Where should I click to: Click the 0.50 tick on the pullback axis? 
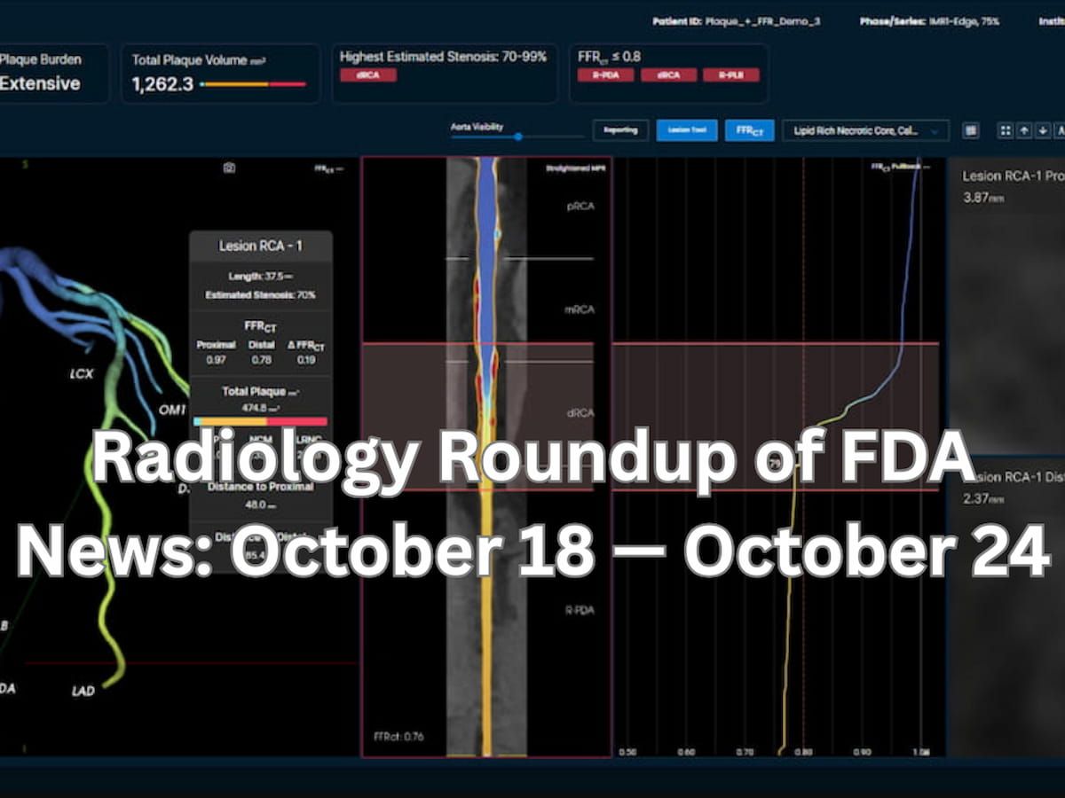pyautogui.click(x=627, y=752)
